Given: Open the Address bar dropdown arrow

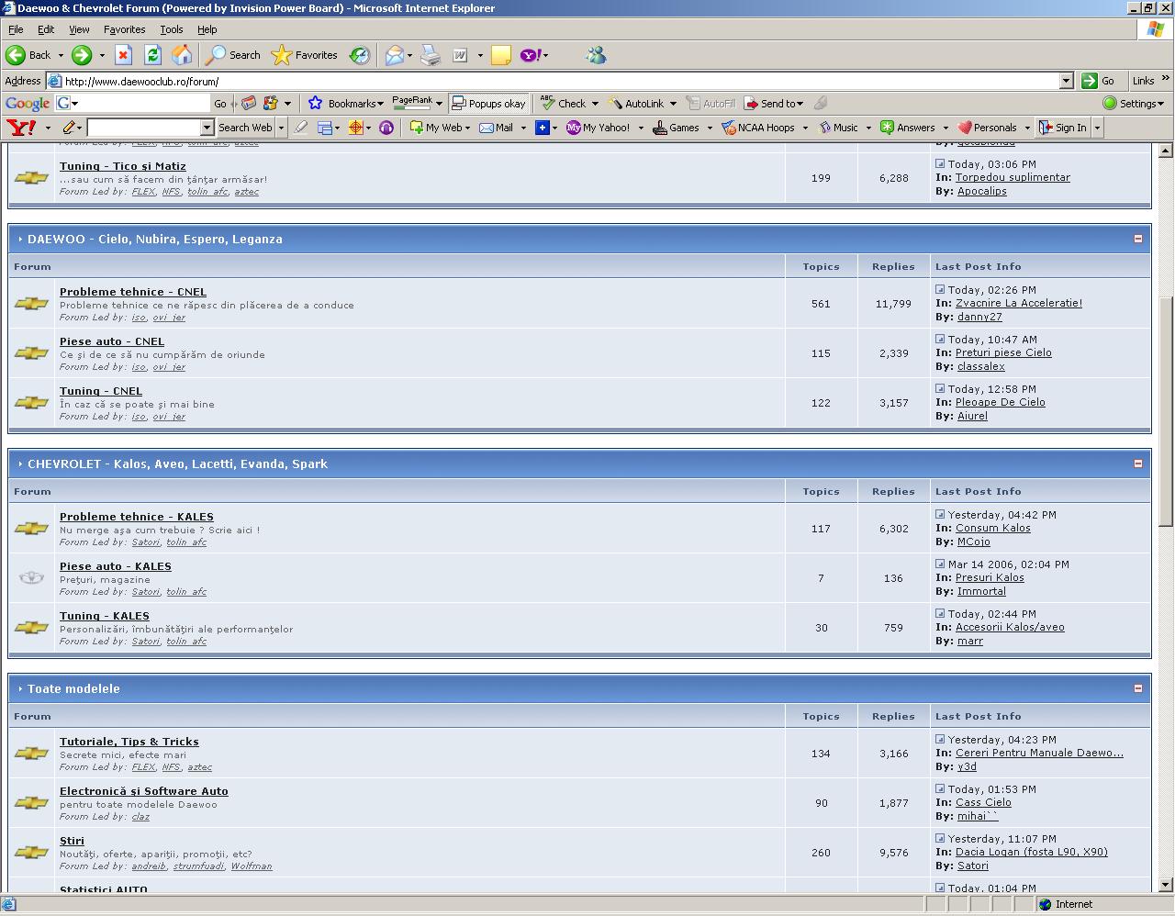Looking at the screenshot, I should pyautogui.click(x=1066, y=81).
